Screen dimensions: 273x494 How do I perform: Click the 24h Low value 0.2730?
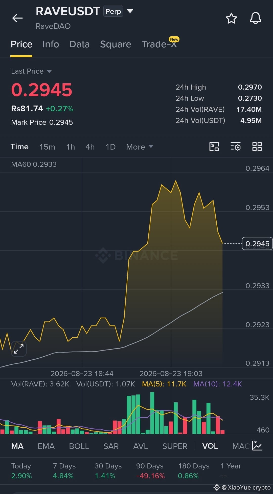[250, 98]
